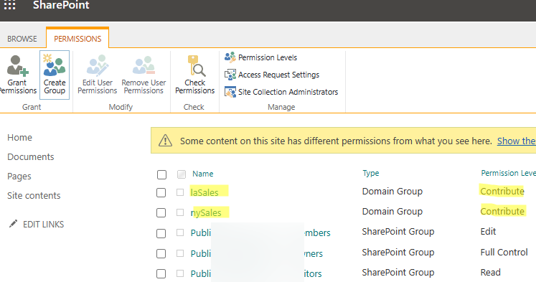Switch to the BROWSE tab
This screenshot has width=536, height=282.
click(22, 39)
